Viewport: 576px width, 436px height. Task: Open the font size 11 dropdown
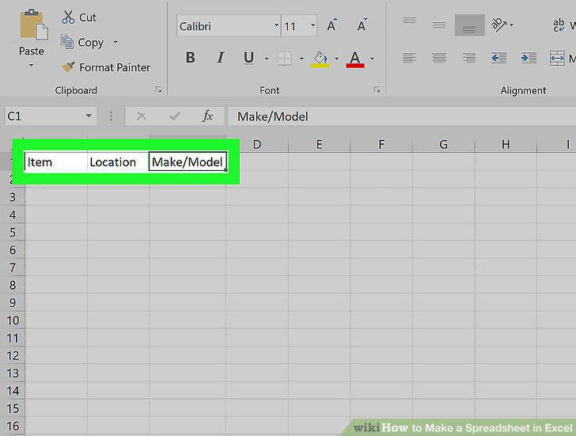pos(313,25)
